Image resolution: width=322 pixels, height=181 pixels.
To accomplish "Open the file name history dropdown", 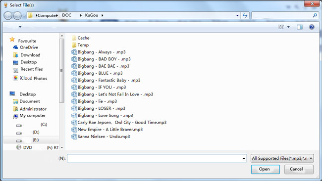I will click(244, 158).
